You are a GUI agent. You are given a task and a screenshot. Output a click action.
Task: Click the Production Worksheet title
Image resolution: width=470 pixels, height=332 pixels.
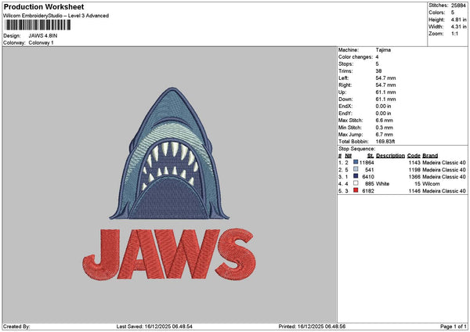(x=43, y=6)
